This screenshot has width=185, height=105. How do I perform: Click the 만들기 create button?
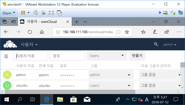(x=137, y=56)
